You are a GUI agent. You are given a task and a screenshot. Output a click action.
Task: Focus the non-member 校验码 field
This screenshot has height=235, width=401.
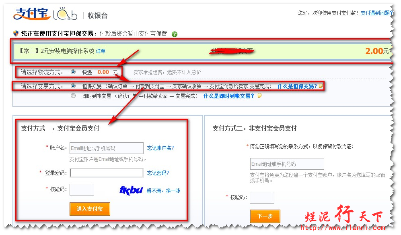pos(262,198)
